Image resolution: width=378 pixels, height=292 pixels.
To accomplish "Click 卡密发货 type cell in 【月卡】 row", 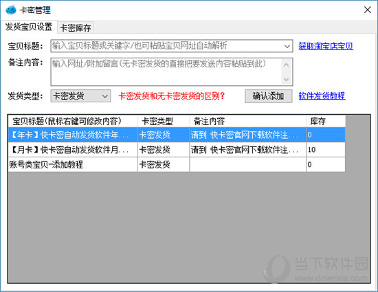I will coord(164,150).
